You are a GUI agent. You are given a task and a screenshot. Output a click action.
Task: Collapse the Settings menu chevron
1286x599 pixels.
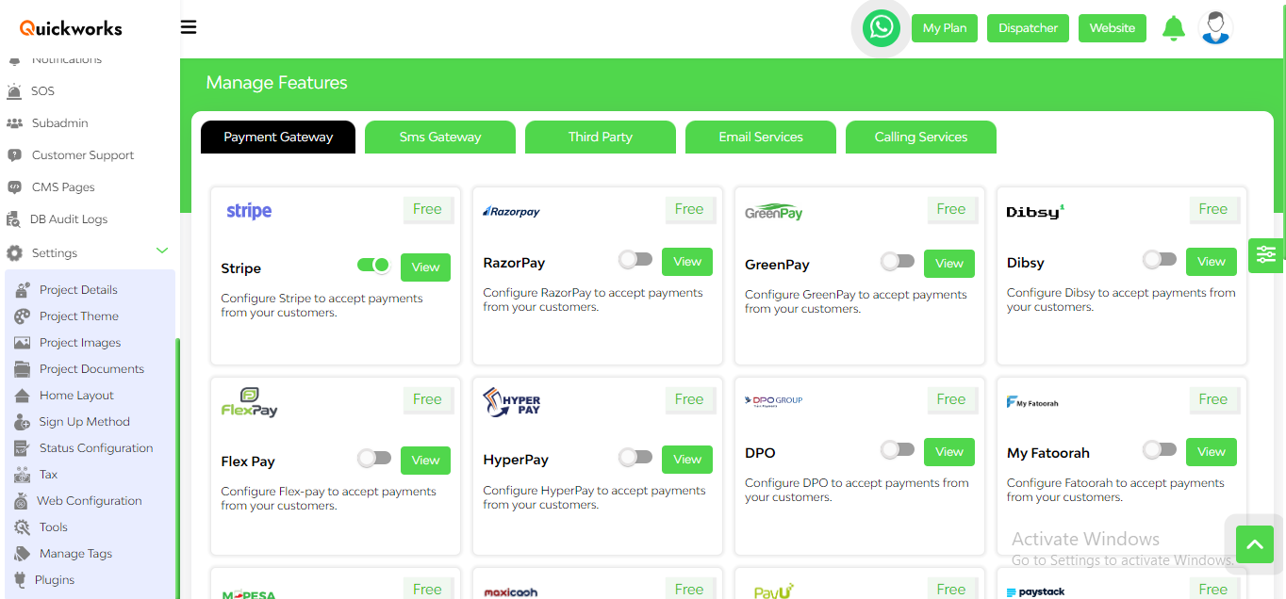click(162, 251)
